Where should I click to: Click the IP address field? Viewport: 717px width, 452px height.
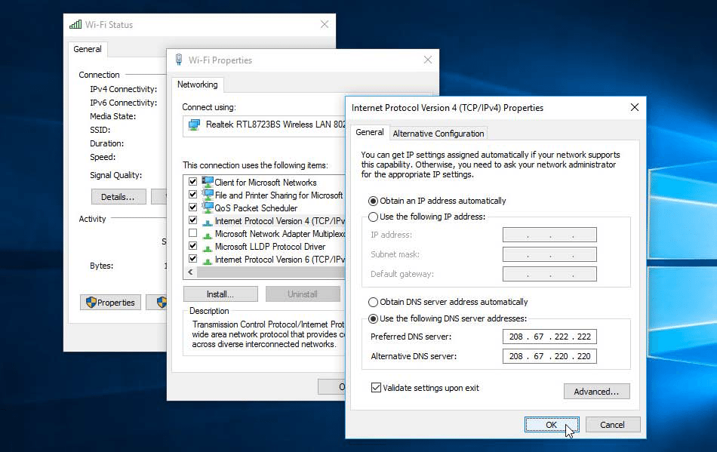549,235
